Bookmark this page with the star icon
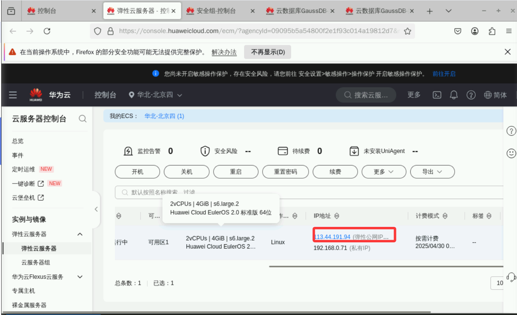Image resolution: width=517 pixels, height=315 pixels. [x=407, y=31]
